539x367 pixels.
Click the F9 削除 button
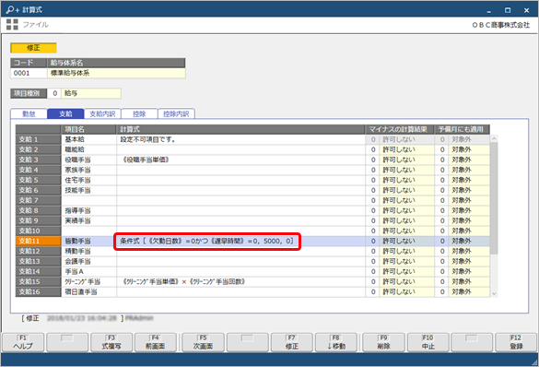383,342
